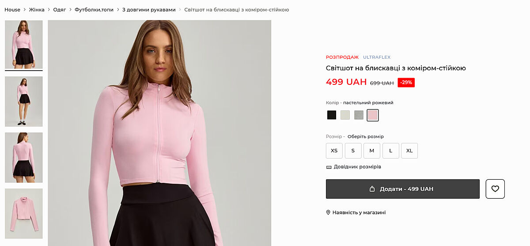The image size is (530, 246).
Task: Show full-body model thumbnail with skirt
Action: point(24,102)
